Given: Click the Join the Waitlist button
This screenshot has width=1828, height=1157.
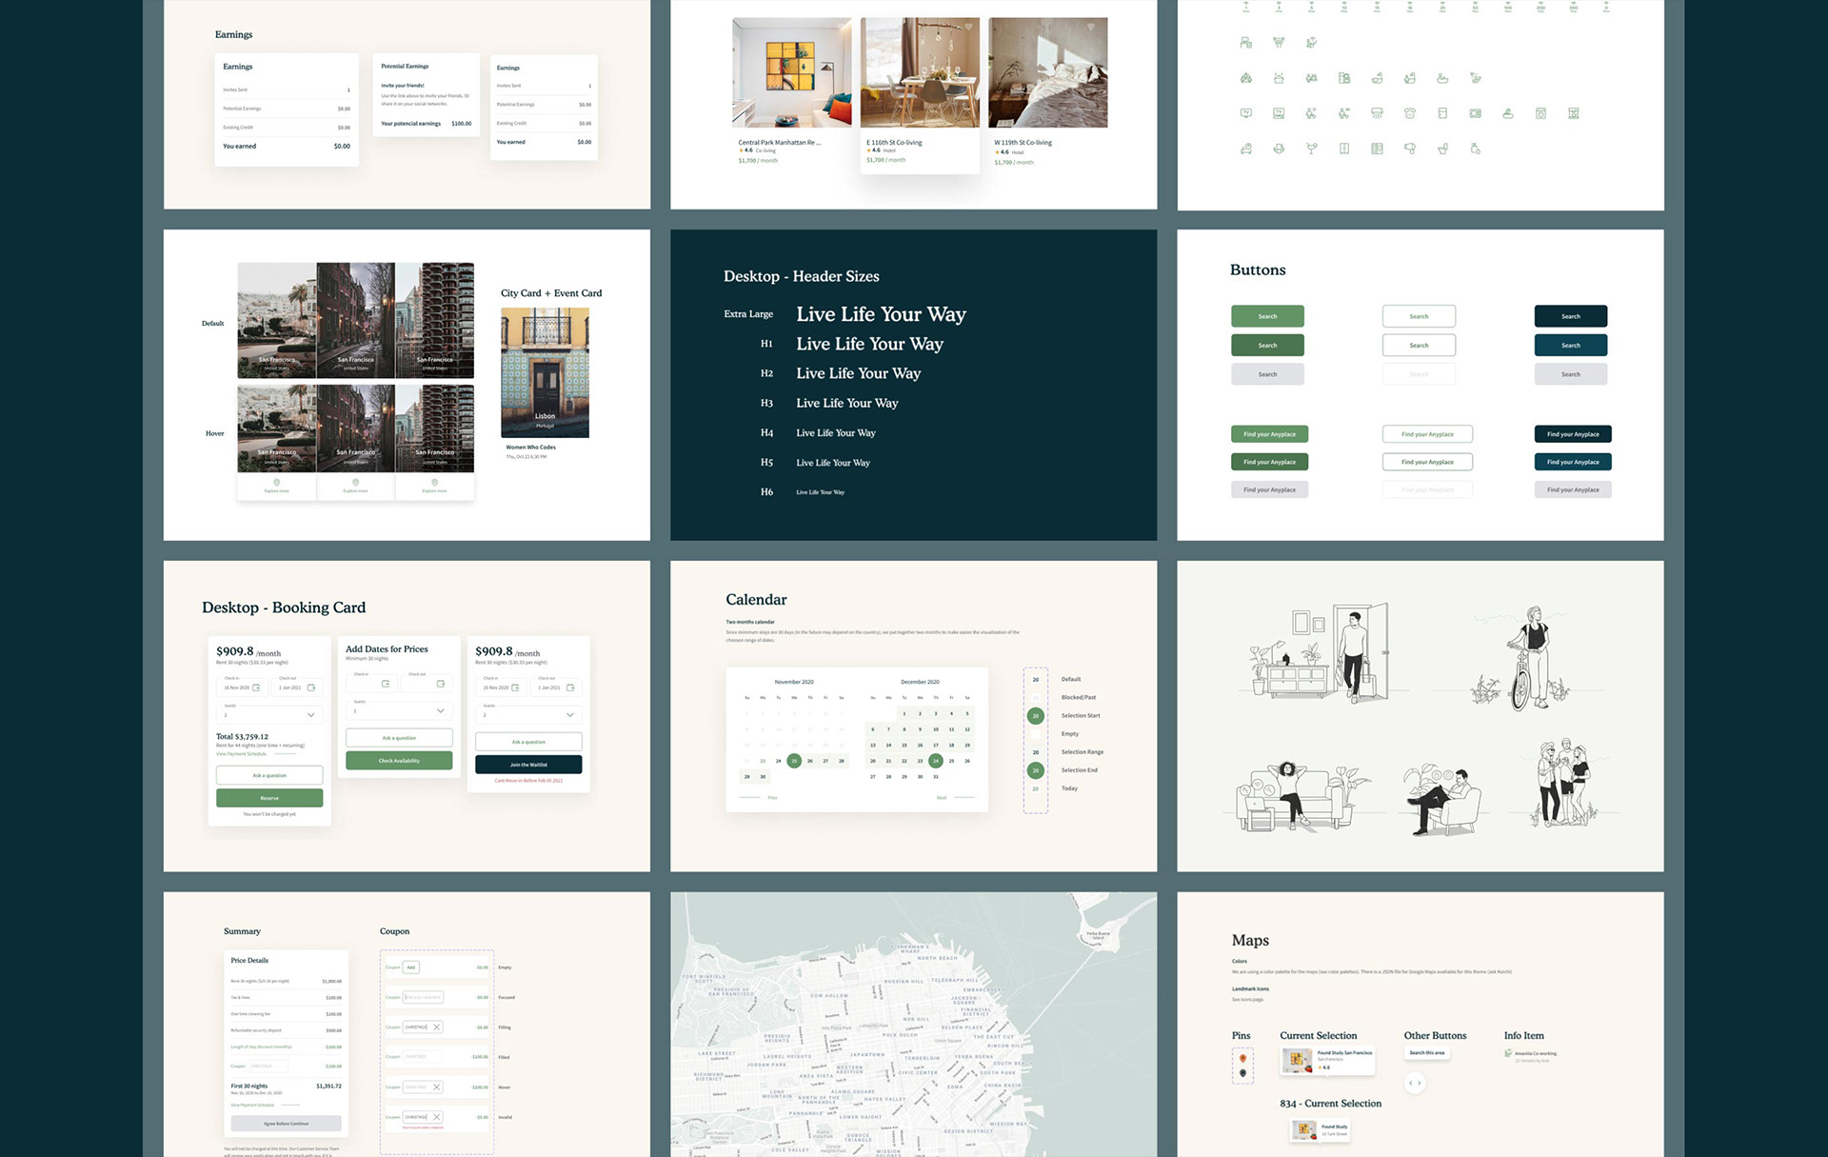Looking at the screenshot, I should [x=528, y=764].
